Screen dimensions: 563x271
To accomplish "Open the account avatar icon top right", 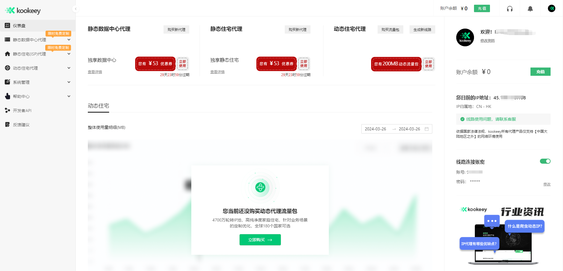I will point(551,8).
